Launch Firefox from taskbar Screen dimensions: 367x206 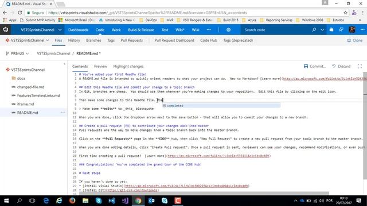point(72,201)
